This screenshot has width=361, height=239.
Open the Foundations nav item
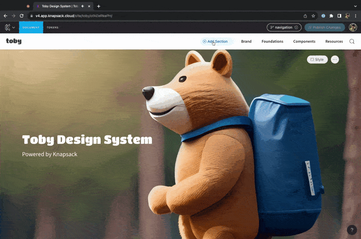272,41
